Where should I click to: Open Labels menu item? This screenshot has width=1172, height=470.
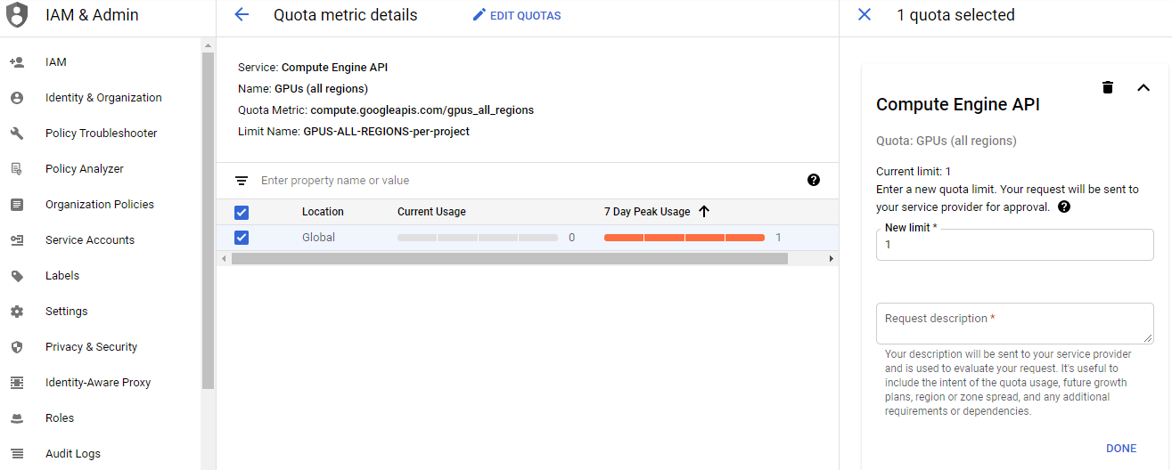(62, 276)
